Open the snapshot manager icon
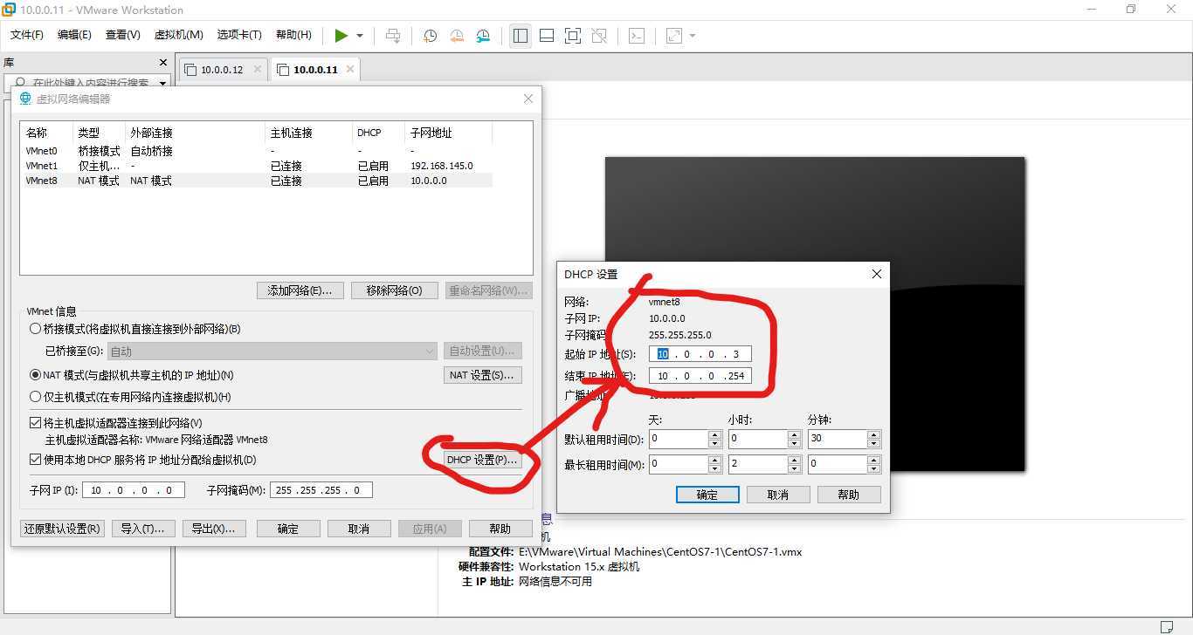The image size is (1193, 635). tap(483, 36)
